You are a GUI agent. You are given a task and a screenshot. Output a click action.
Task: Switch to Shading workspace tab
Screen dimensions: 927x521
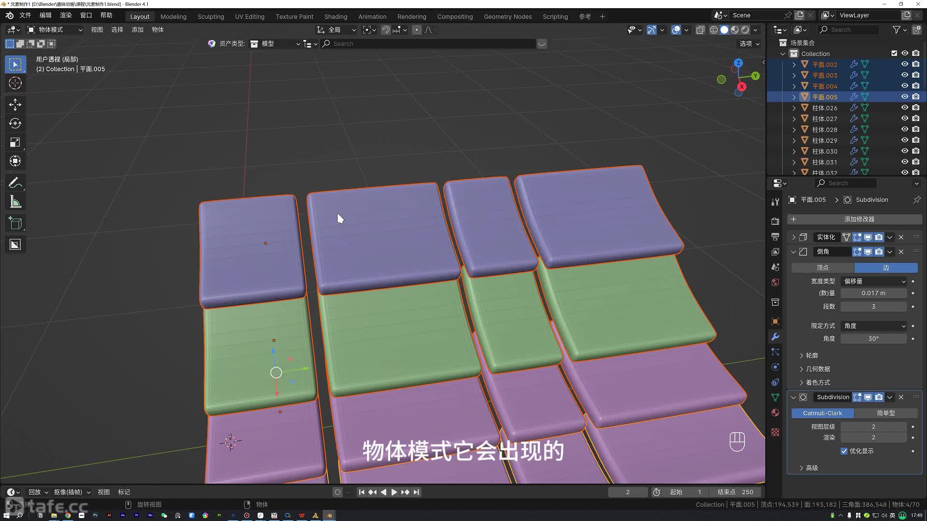point(336,16)
